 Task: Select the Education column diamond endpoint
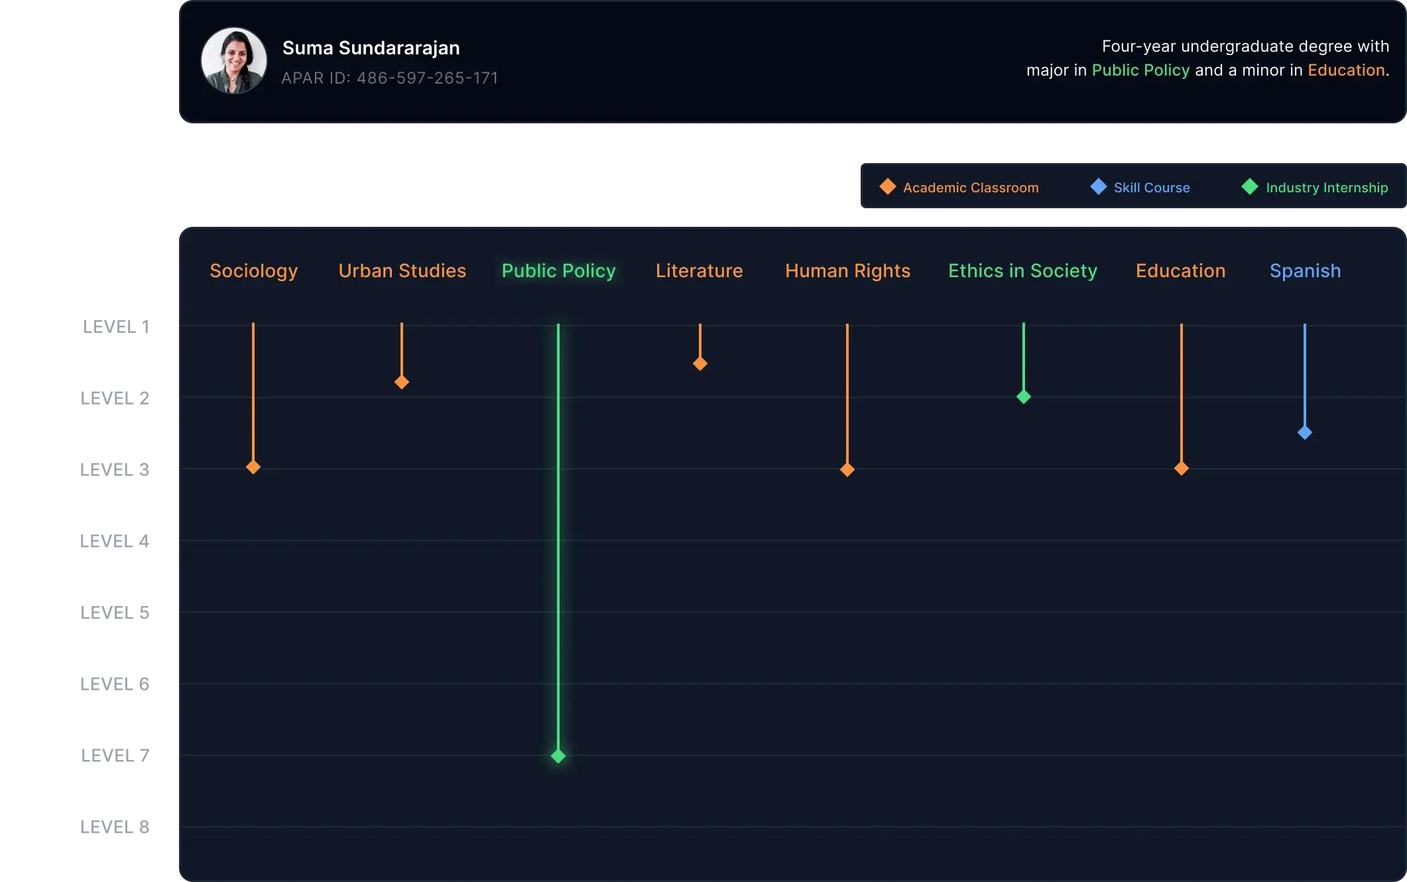point(1182,469)
